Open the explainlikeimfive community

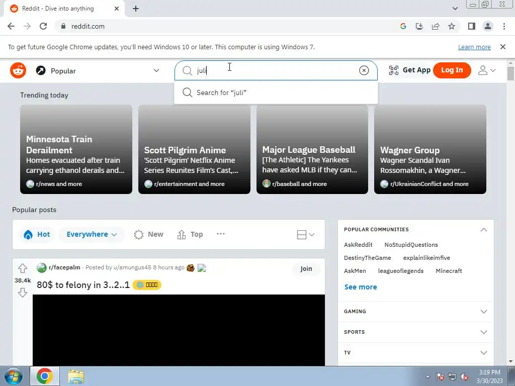pos(426,258)
